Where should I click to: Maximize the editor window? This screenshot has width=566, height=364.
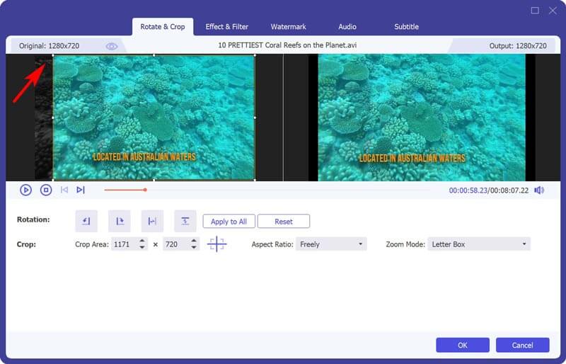pos(535,11)
